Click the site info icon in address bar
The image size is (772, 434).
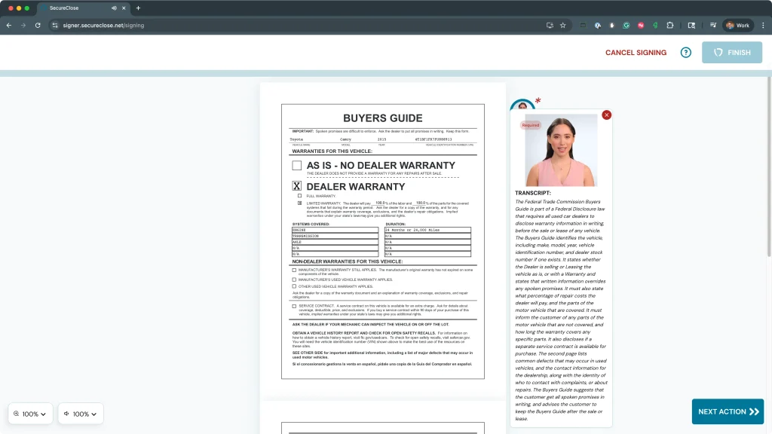pyautogui.click(x=55, y=25)
